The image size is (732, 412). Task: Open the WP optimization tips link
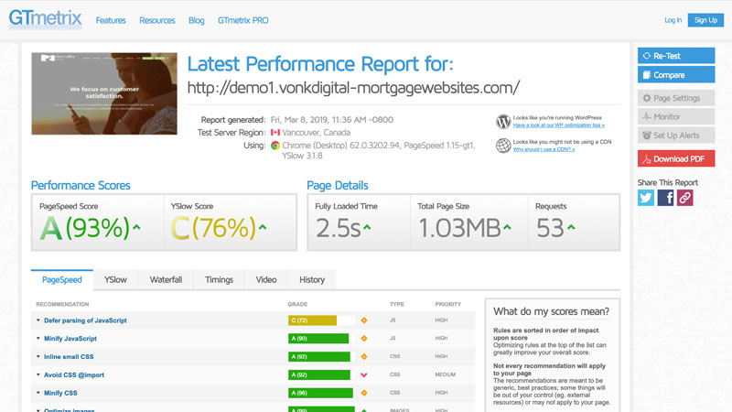pyautogui.click(x=558, y=125)
